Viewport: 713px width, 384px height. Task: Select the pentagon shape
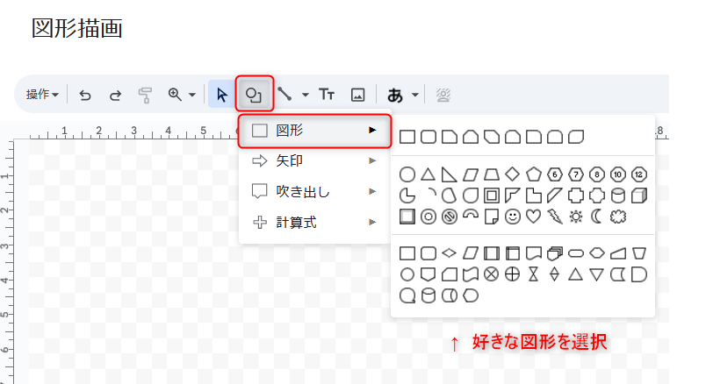[533, 174]
